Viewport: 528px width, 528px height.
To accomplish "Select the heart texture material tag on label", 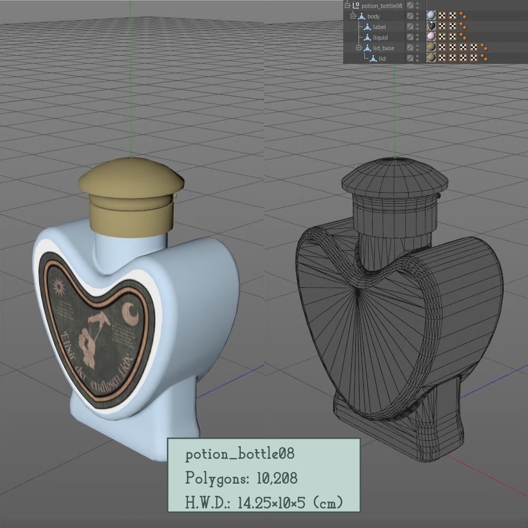I will 431,26.
